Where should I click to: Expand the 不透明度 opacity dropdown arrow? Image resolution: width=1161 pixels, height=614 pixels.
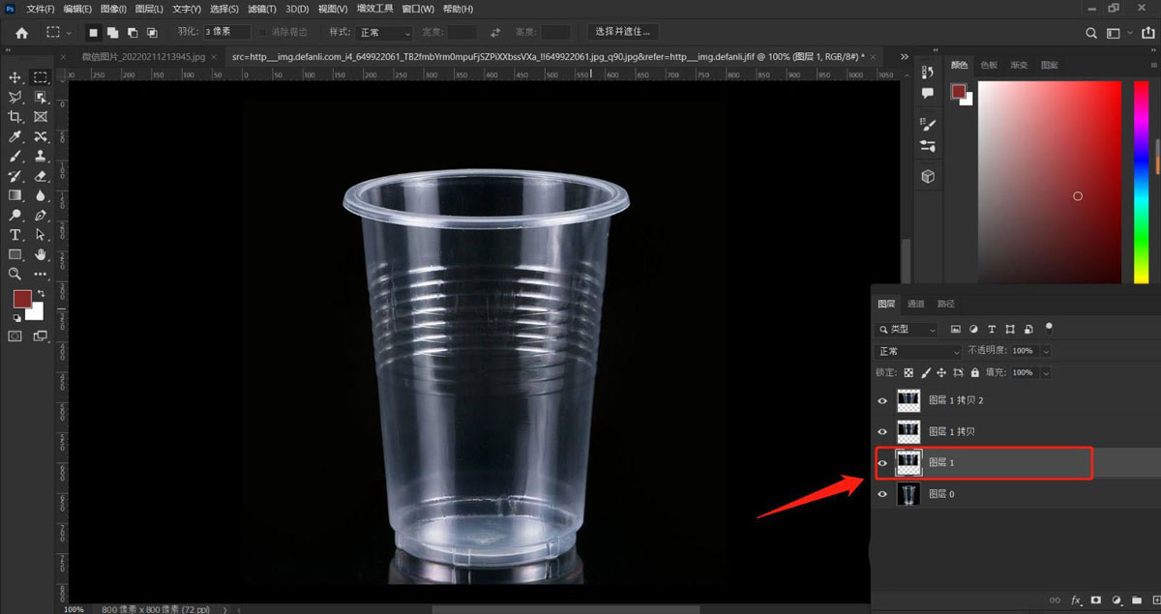click(1046, 351)
